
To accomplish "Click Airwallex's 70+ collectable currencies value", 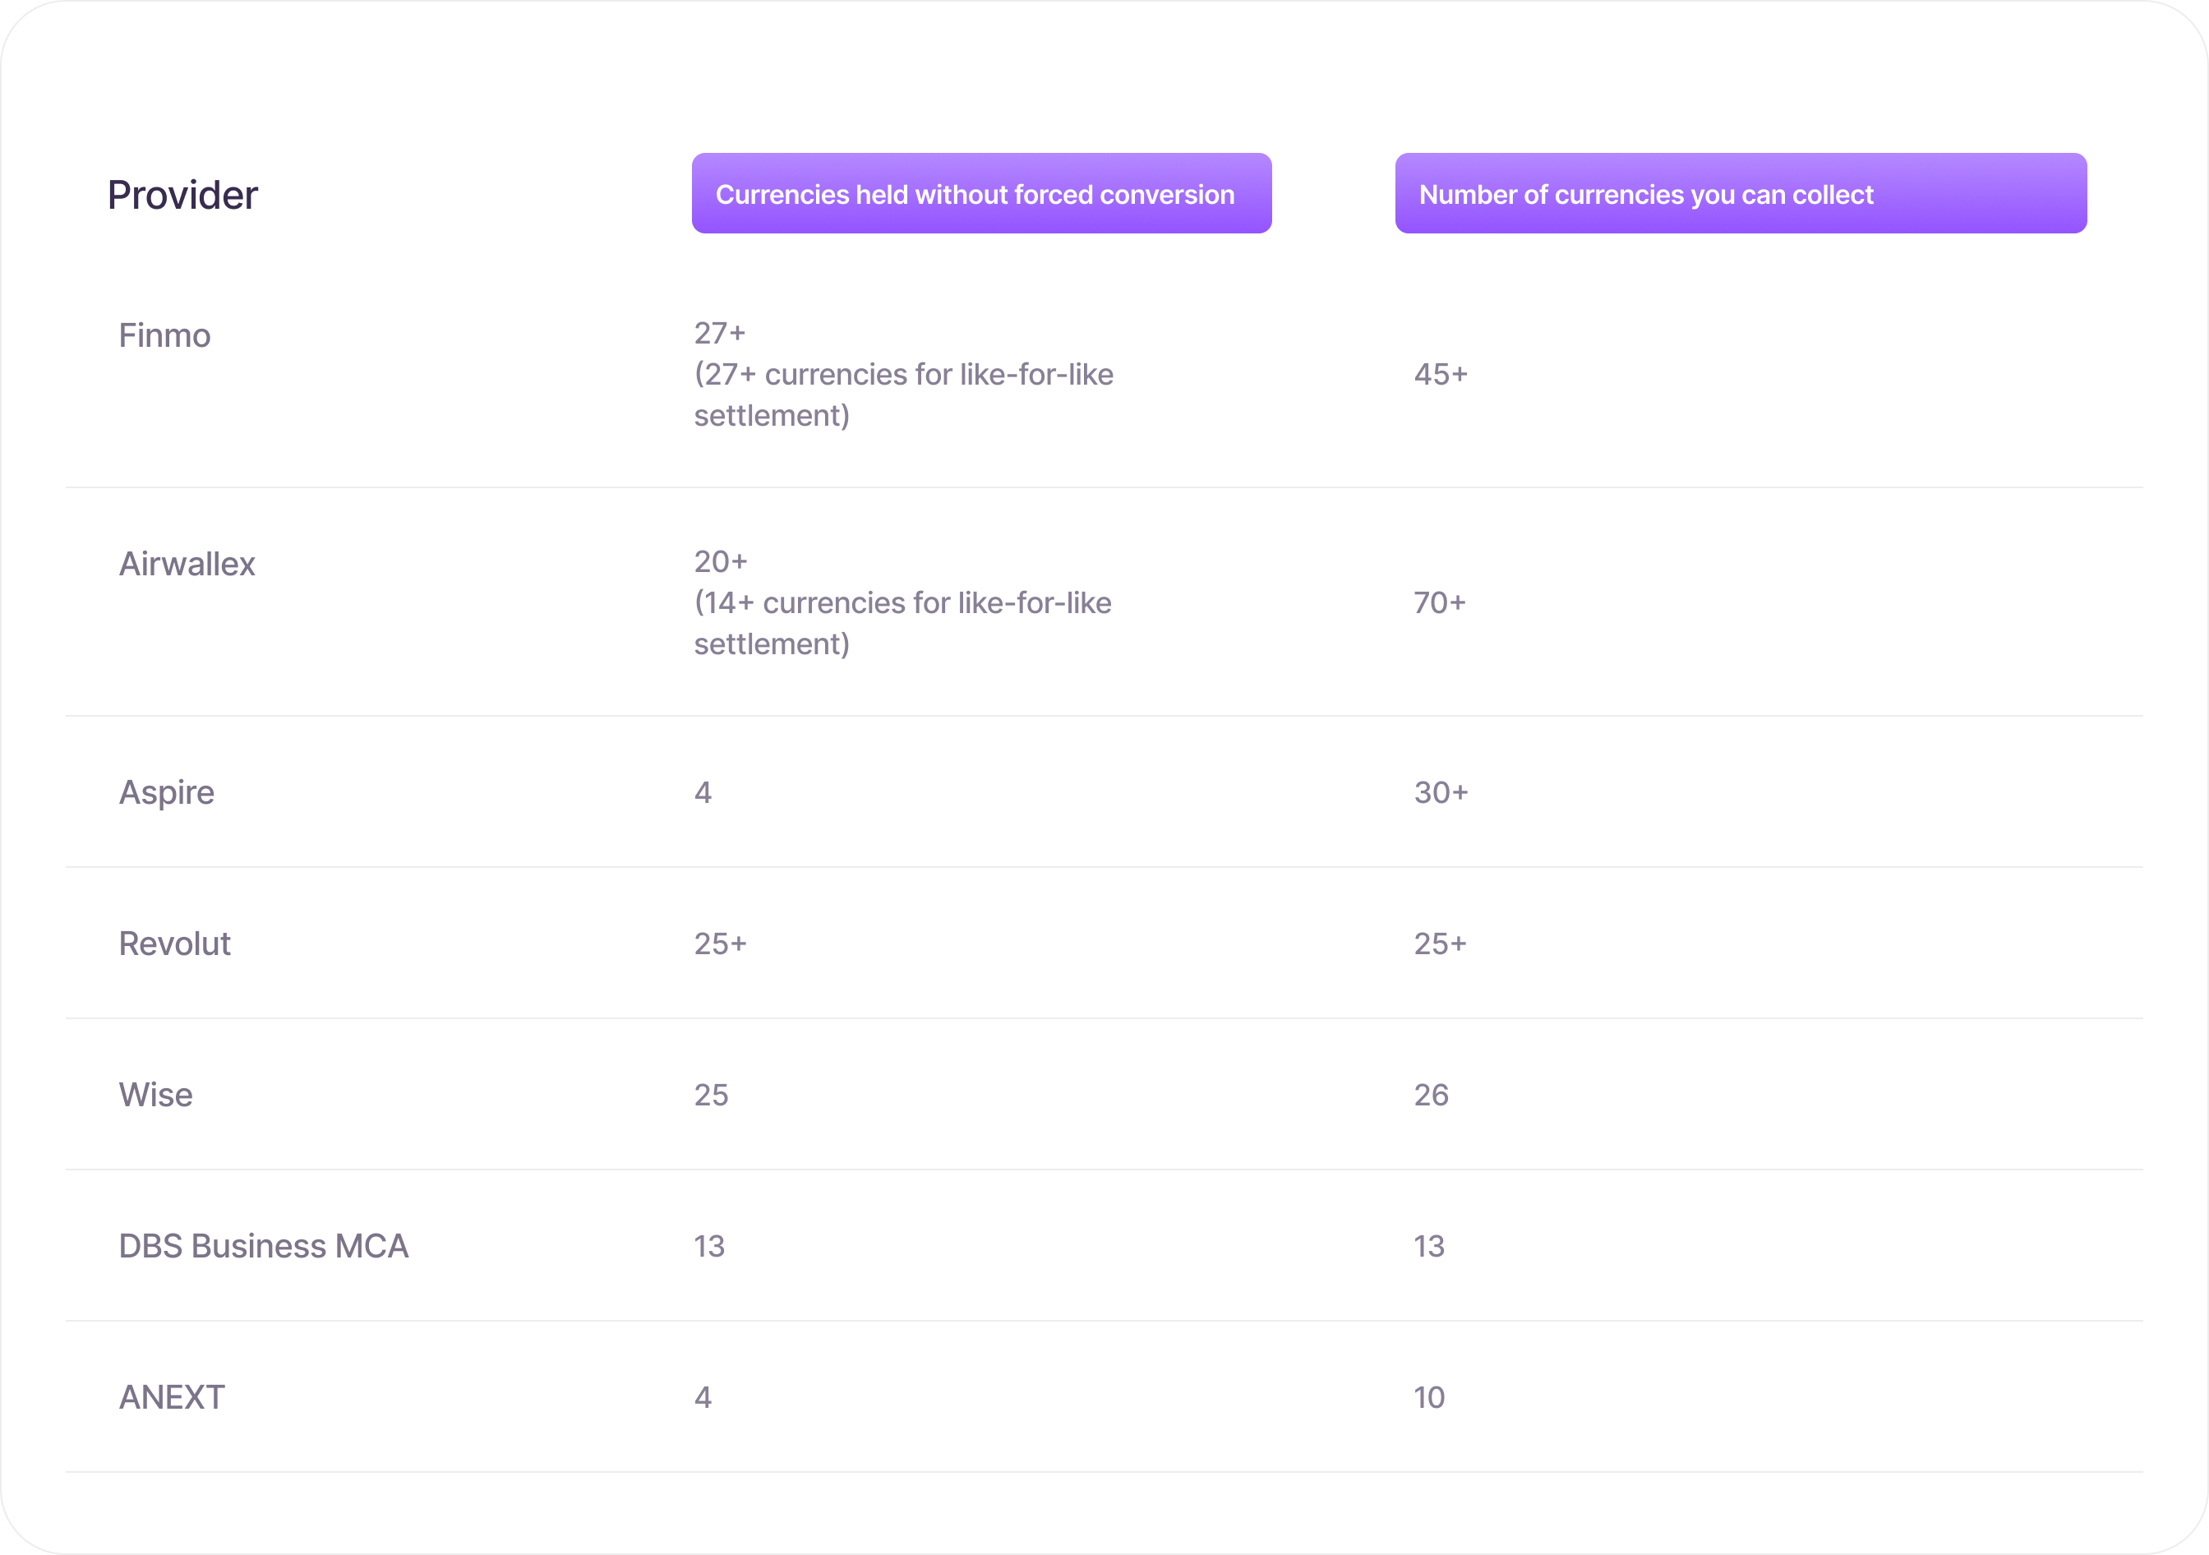I will (1439, 603).
